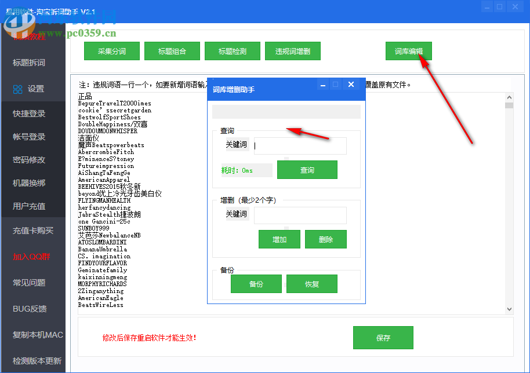
Task: Open BUG反馈 sidebar entry
Action: pyautogui.click(x=30, y=309)
